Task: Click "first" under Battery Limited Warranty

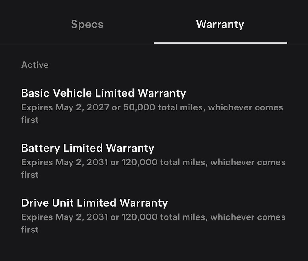Action: coord(30,175)
